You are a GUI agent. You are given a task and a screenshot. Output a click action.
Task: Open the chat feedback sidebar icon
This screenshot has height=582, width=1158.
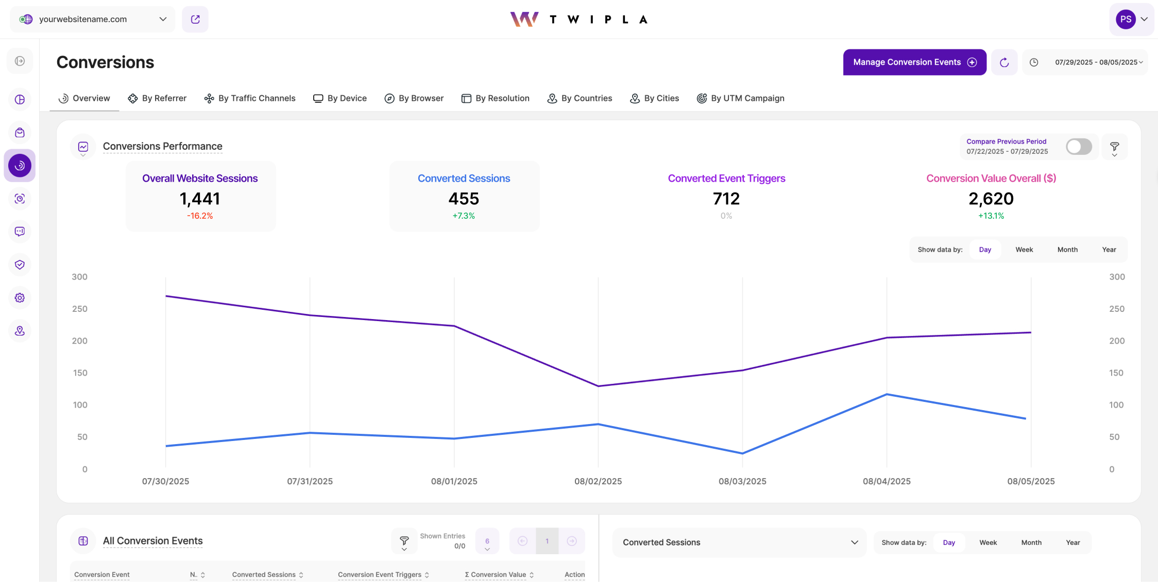(x=20, y=232)
